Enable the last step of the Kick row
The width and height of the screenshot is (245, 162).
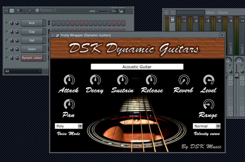coord(123,23)
